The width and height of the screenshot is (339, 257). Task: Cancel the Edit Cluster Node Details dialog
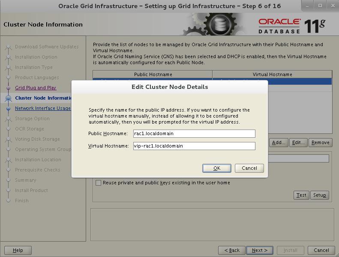[x=249, y=168]
